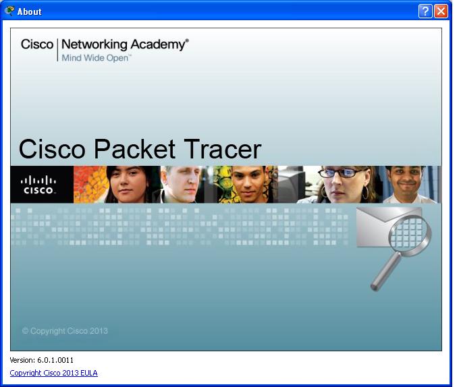Select the Version: 6.0.1.0011 text

[41, 360]
